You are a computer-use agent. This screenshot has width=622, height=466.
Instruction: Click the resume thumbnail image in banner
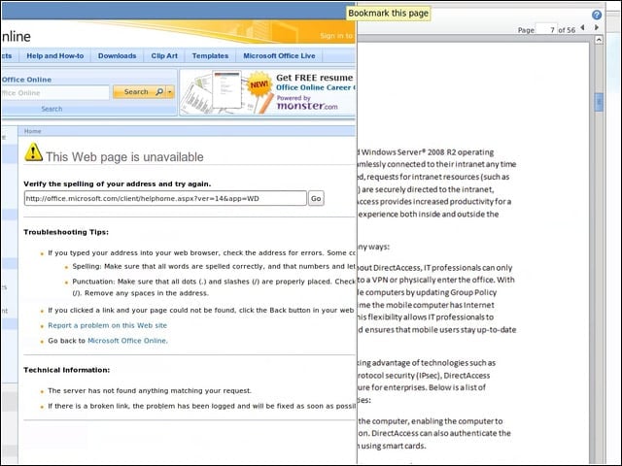coord(226,90)
